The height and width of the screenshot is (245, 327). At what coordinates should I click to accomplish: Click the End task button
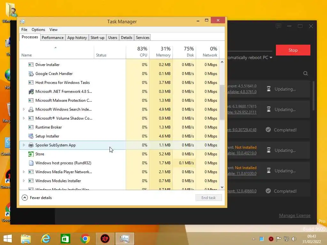[209, 198]
